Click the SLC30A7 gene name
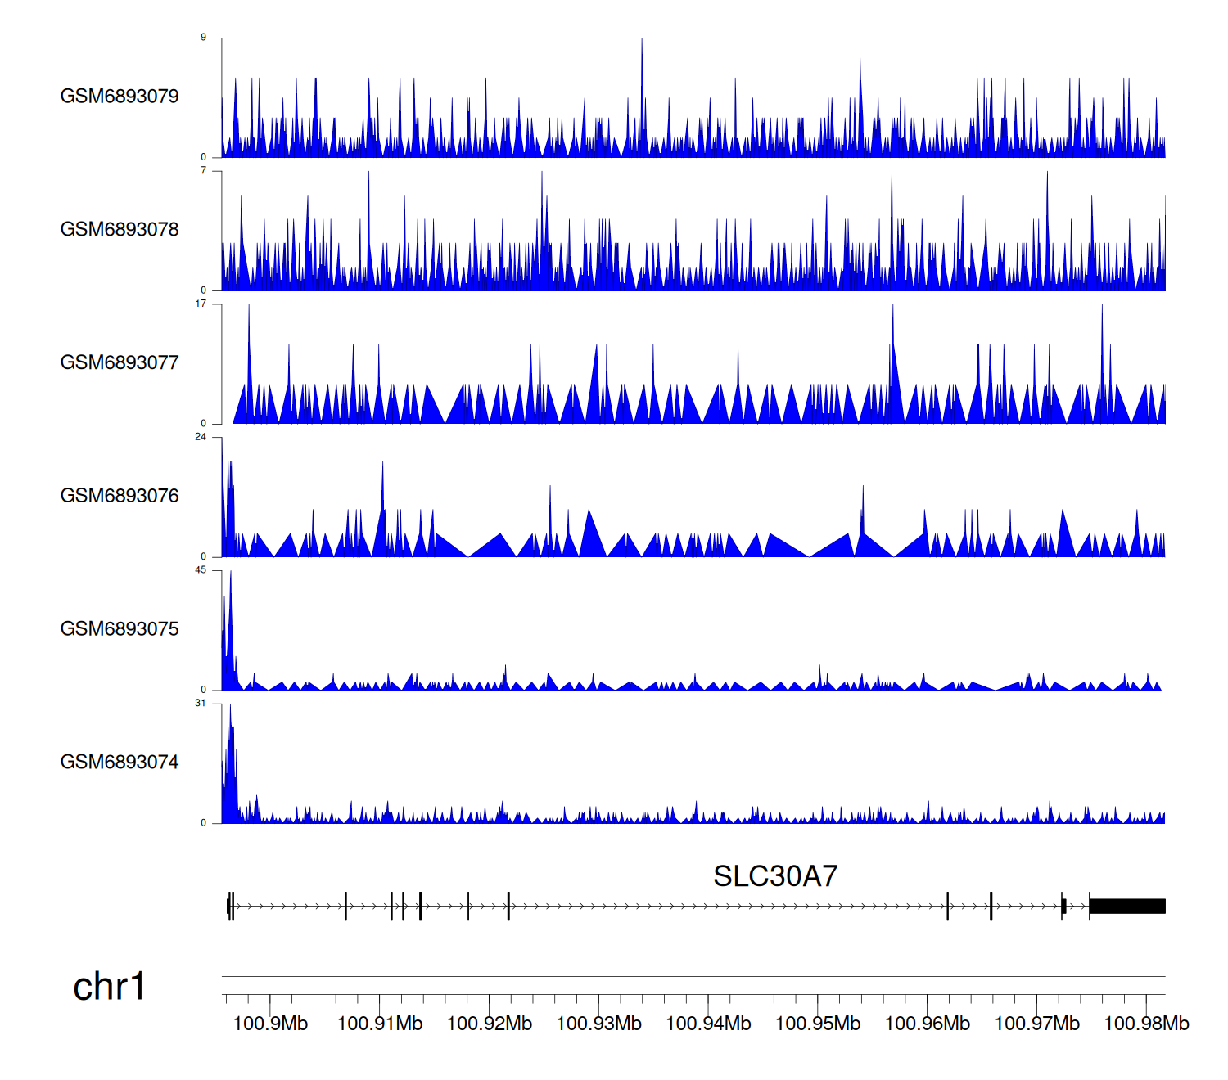The width and height of the screenshot is (1228, 1080). click(x=774, y=876)
